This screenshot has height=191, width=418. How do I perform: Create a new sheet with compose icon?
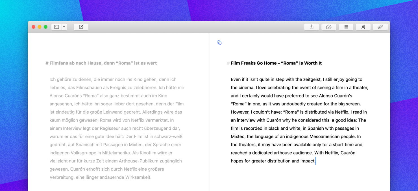point(81,27)
